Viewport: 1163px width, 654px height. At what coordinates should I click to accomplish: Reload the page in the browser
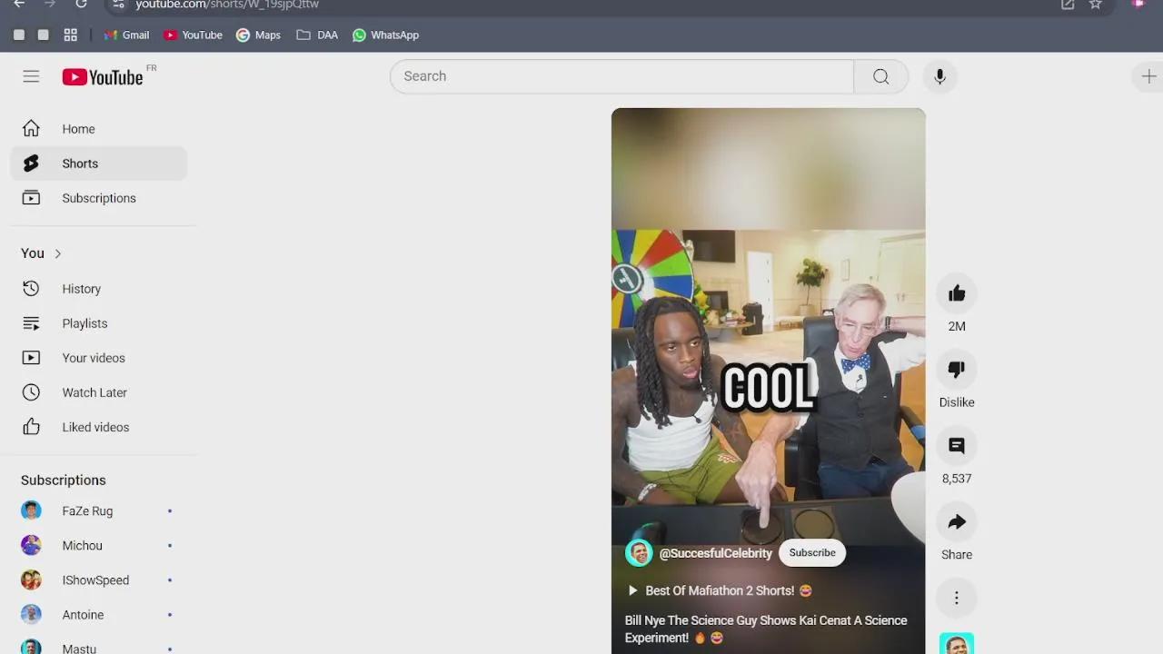[x=81, y=5]
